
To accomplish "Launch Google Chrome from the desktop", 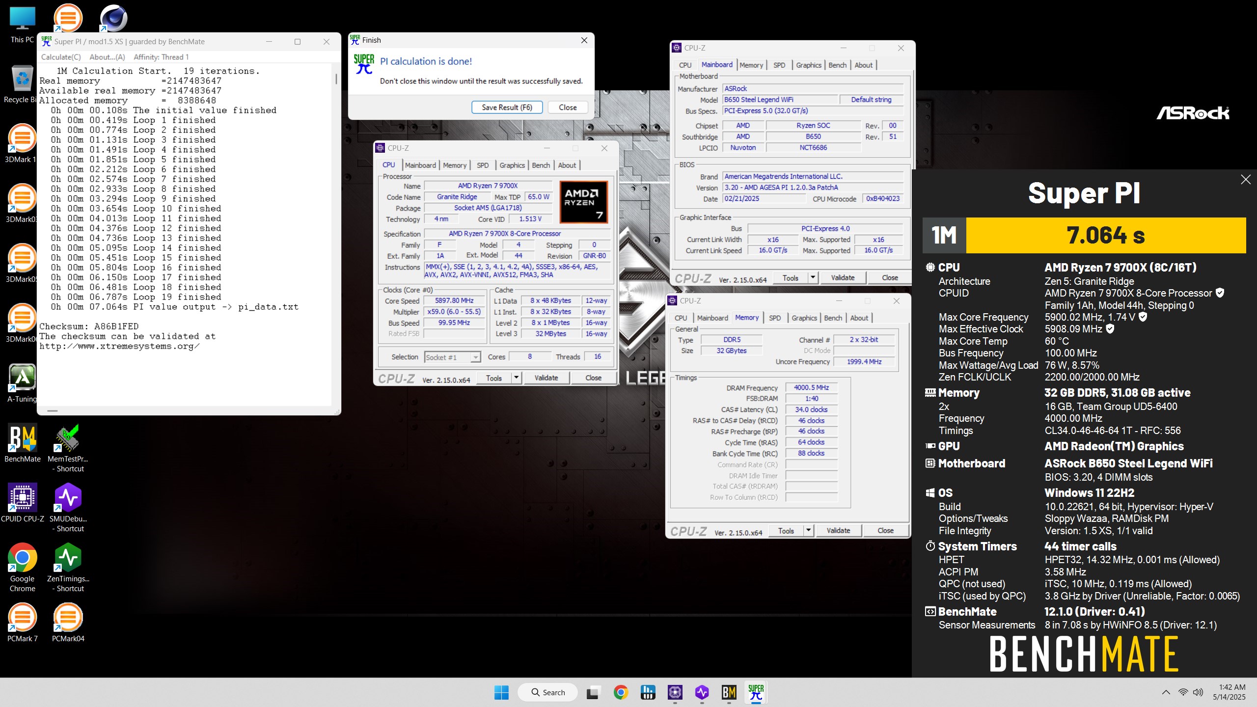I will tap(22, 568).
